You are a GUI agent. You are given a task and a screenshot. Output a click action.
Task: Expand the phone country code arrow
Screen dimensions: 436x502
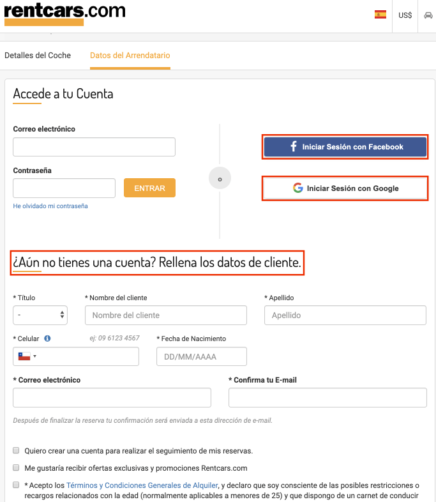(35, 356)
